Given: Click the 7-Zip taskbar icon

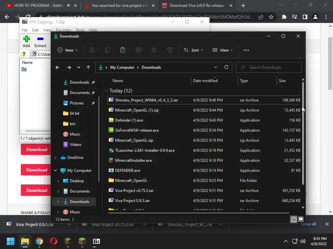Looking at the screenshot, I should coord(96,241).
